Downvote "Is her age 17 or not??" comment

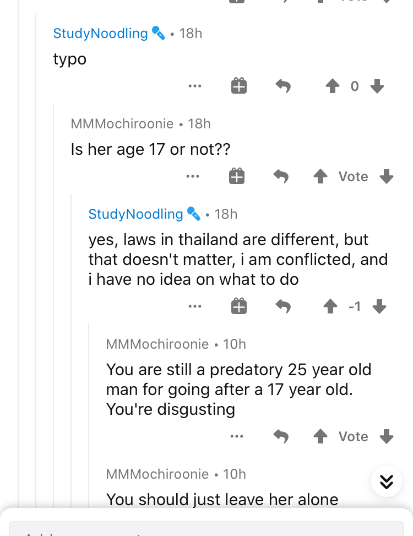387,176
